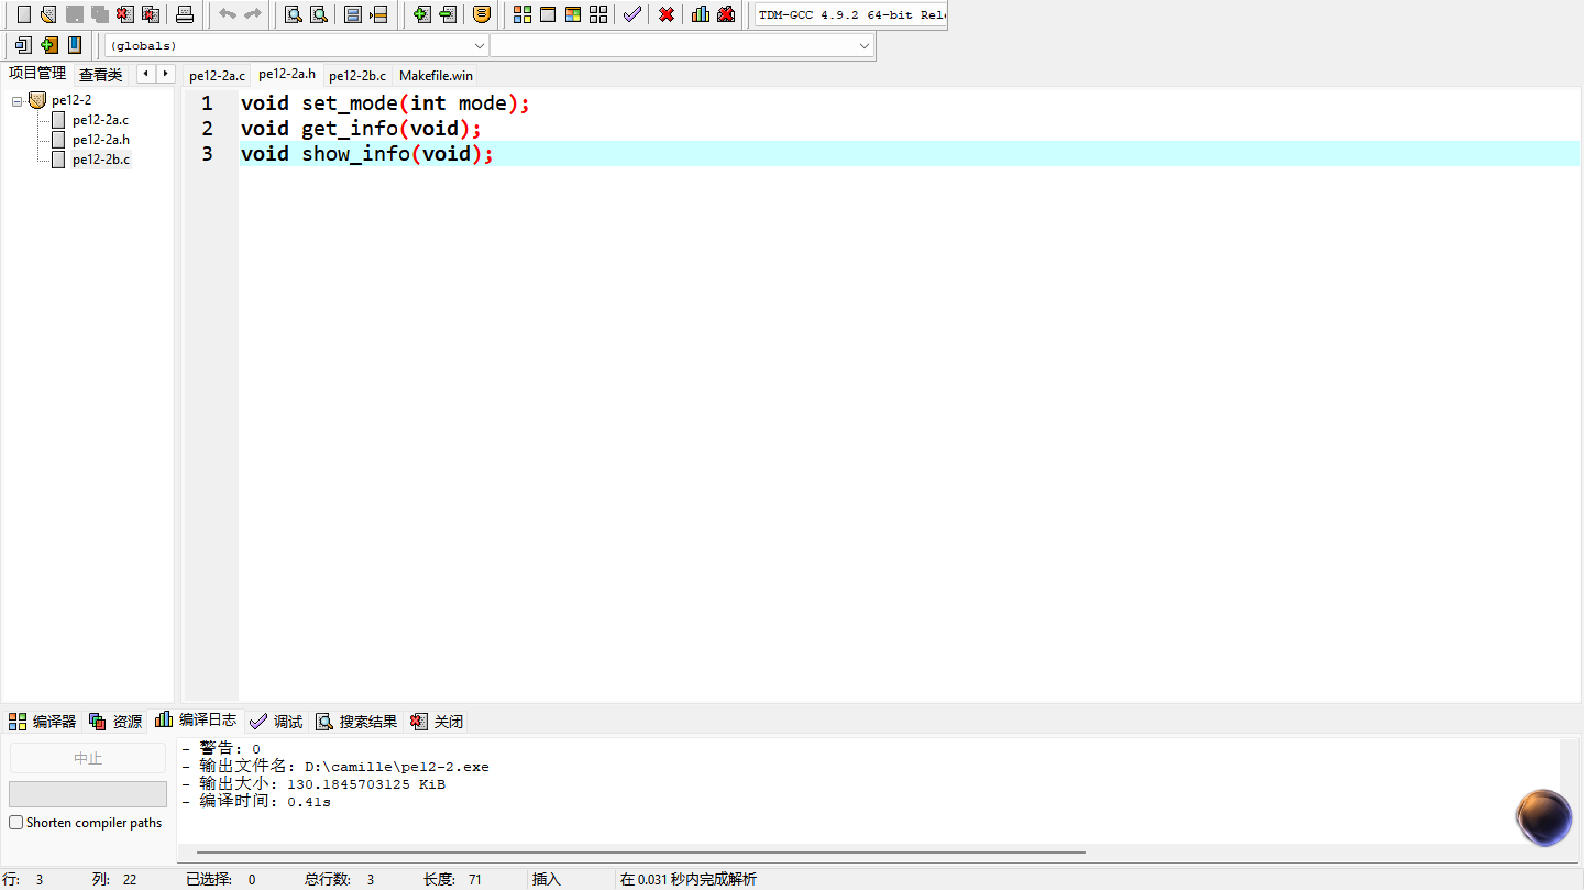The height and width of the screenshot is (890, 1584).
Task: Click the Open file icon in toolbar
Action: [x=48, y=14]
